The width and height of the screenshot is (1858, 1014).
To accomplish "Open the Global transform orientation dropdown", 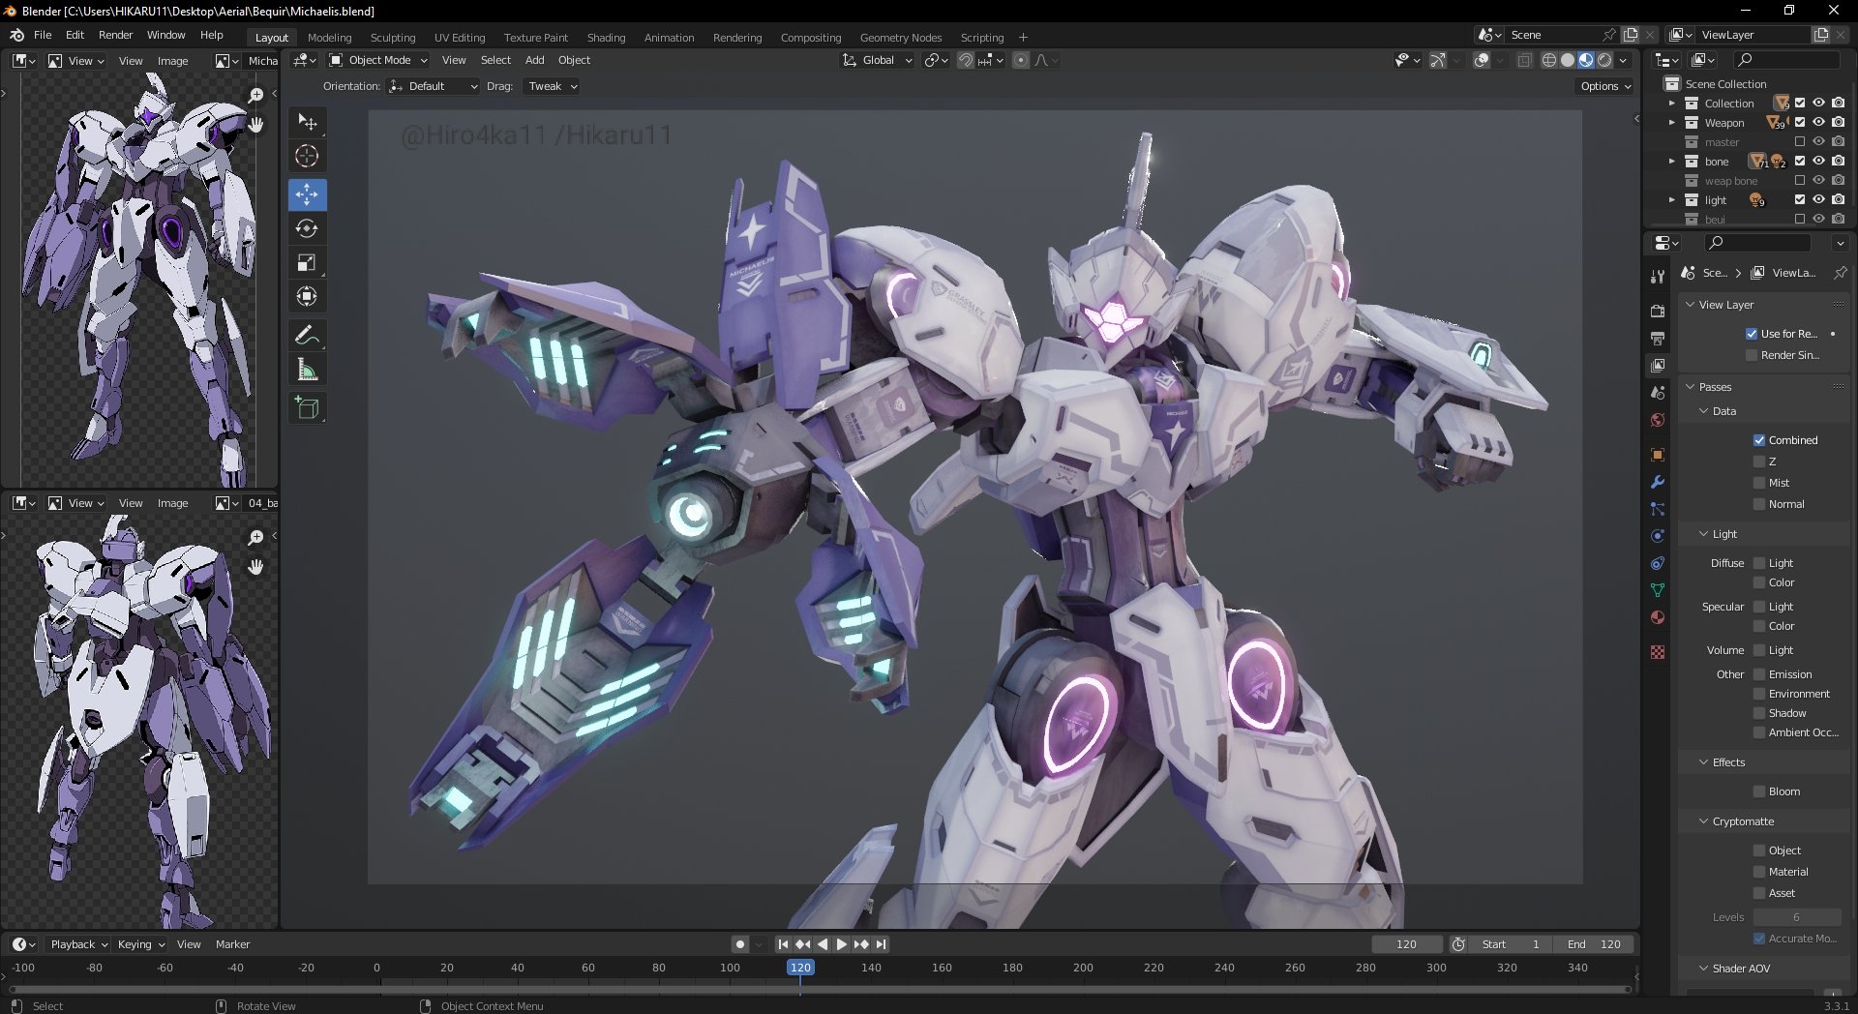I will [877, 60].
